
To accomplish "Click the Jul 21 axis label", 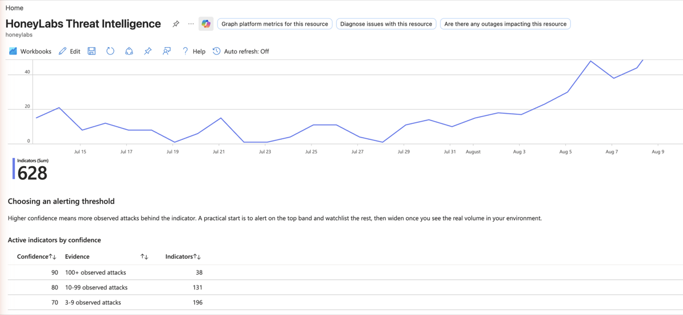I will pos(219,152).
